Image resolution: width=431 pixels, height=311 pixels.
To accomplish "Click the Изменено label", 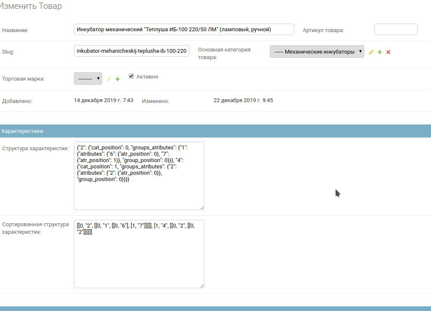I will pyautogui.click(x=156, y=101).
